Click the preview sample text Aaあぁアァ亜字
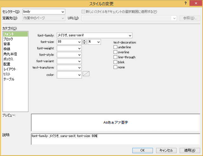The width and height of the screenshot is (203, 156). coord(115,122)
